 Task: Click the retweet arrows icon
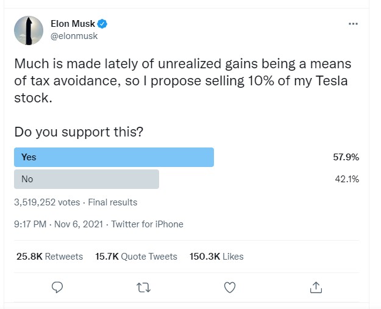click(144, 286)
